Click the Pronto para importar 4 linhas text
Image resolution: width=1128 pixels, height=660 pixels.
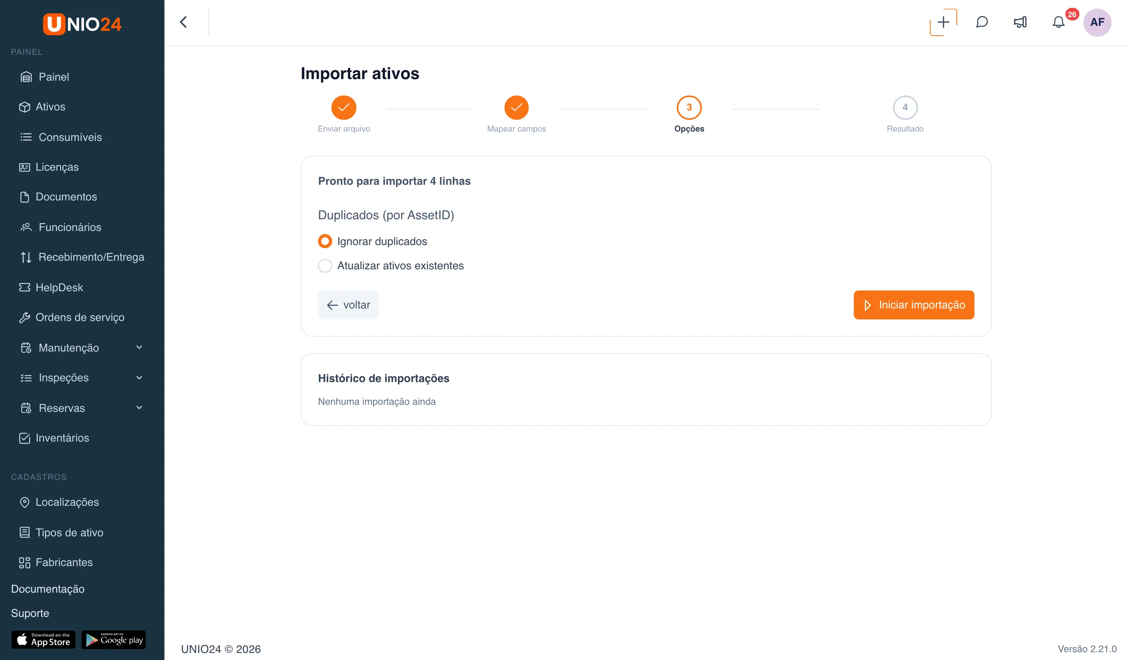[394, 181]
